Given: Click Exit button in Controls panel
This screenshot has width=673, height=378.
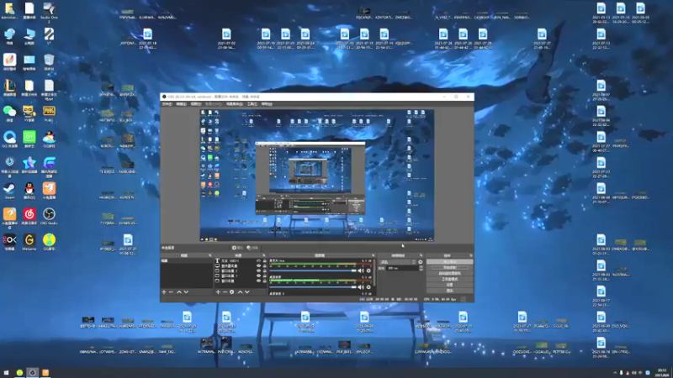Looking at the screenshot, I should pos(449,291).
